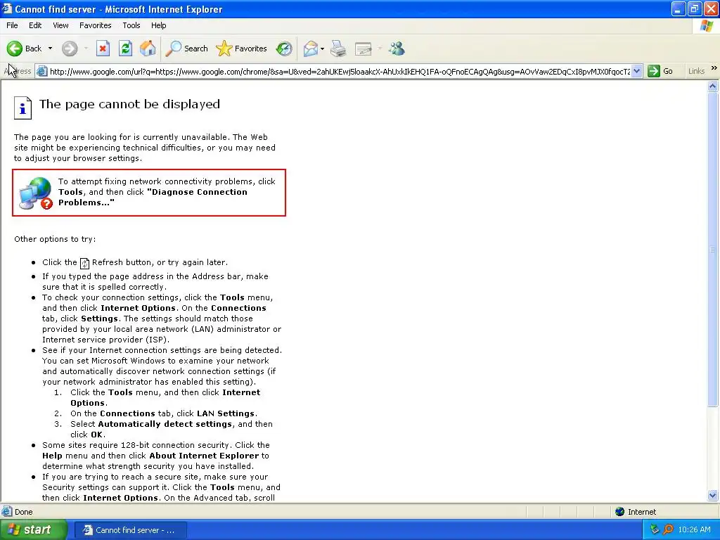
Task: Click the grey Forward arrow button
Action: (70, 49)
